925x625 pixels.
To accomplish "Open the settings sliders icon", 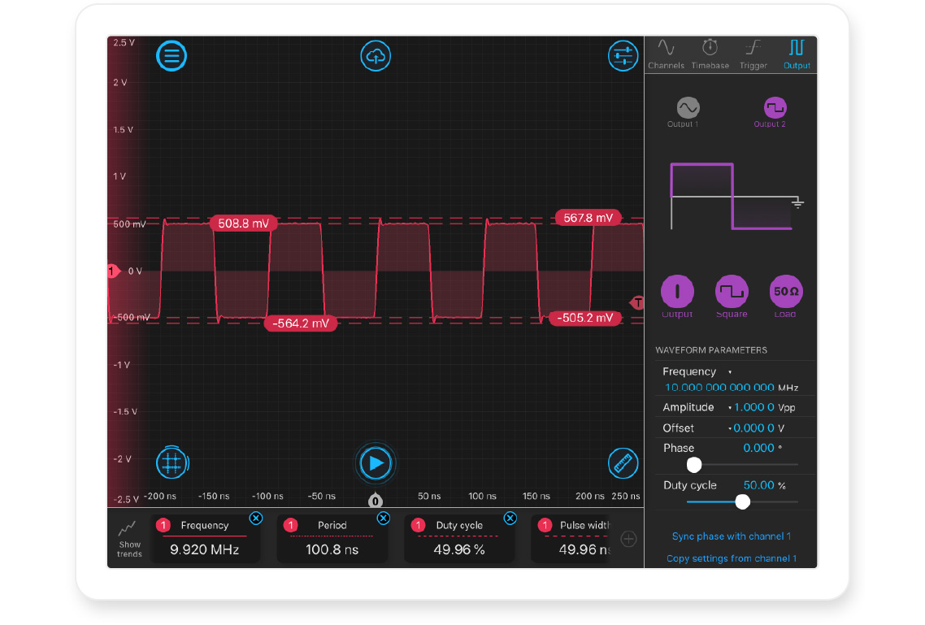I will 623,56.
